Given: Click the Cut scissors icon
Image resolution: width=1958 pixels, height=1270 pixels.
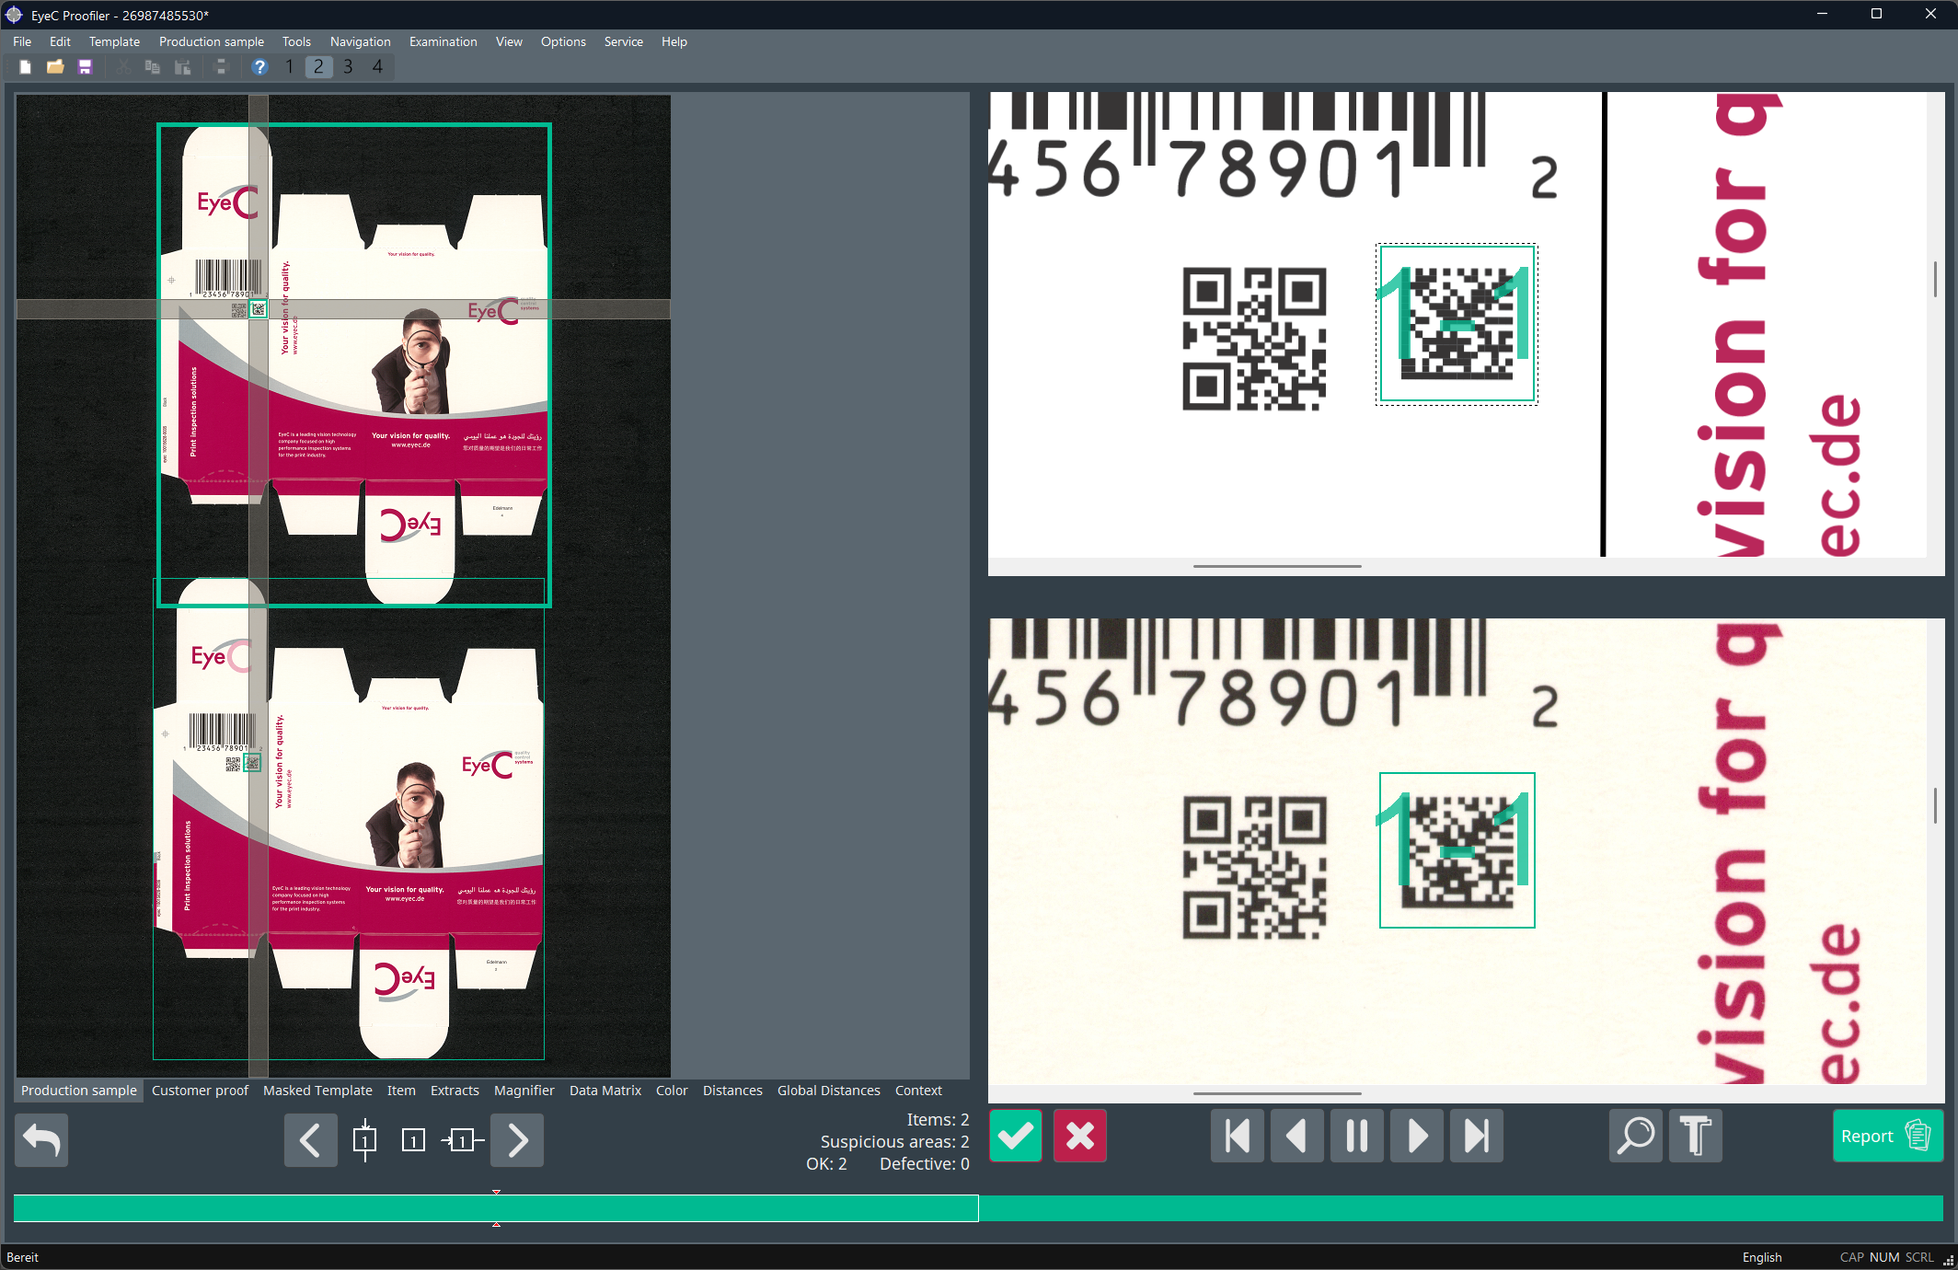Looking at the screenshot, I should tap(122, 67).
